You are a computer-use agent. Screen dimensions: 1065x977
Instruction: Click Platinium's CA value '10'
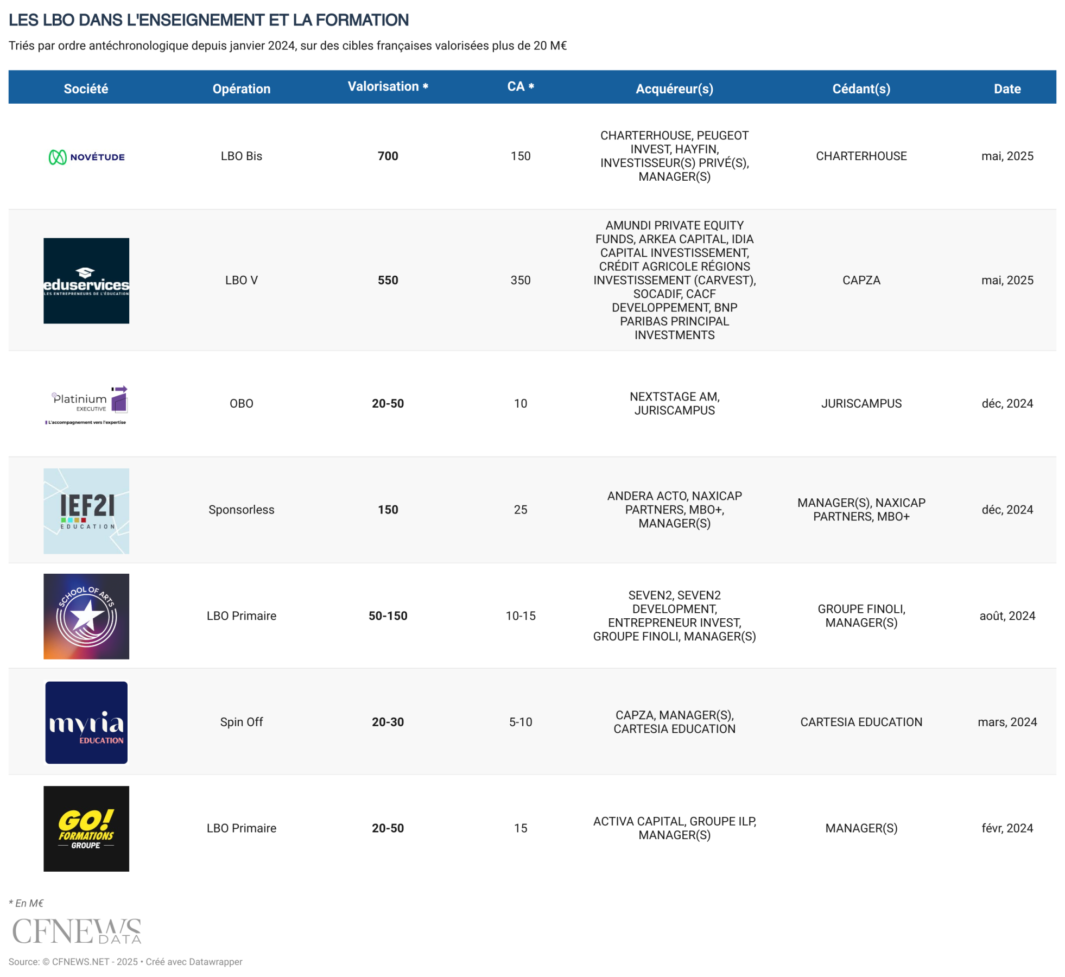[x=521, y=403]
